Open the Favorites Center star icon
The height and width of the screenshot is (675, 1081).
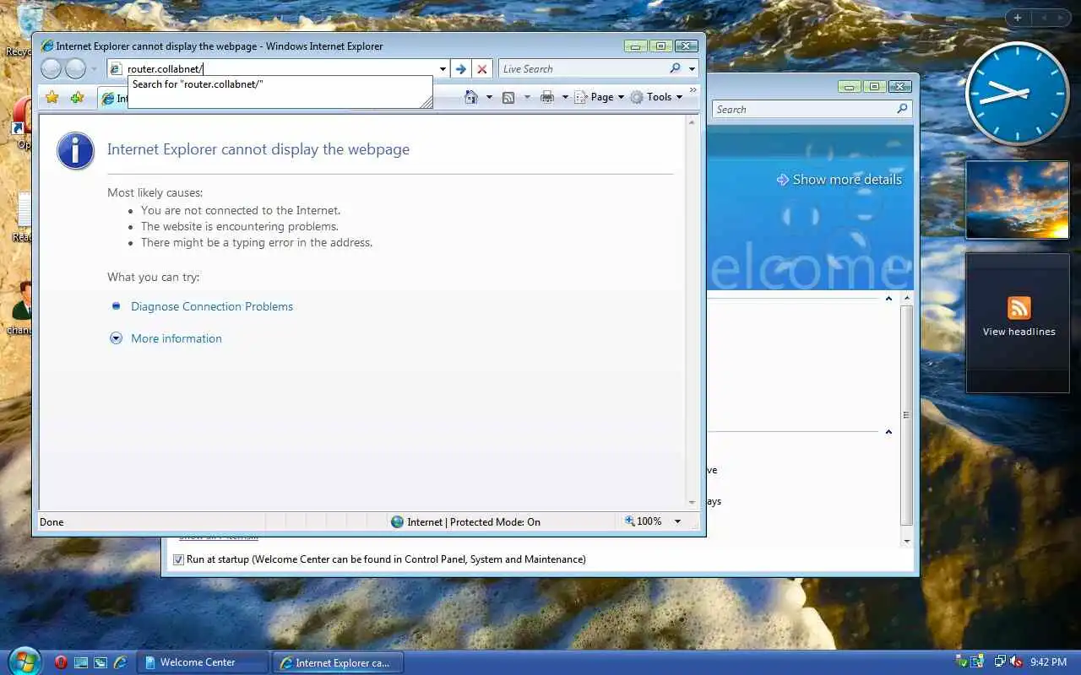(x=52, y=98)
